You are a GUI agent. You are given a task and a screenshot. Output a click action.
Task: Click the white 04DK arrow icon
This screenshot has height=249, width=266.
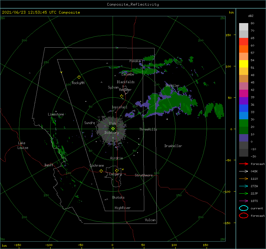[x=244, y=171]
